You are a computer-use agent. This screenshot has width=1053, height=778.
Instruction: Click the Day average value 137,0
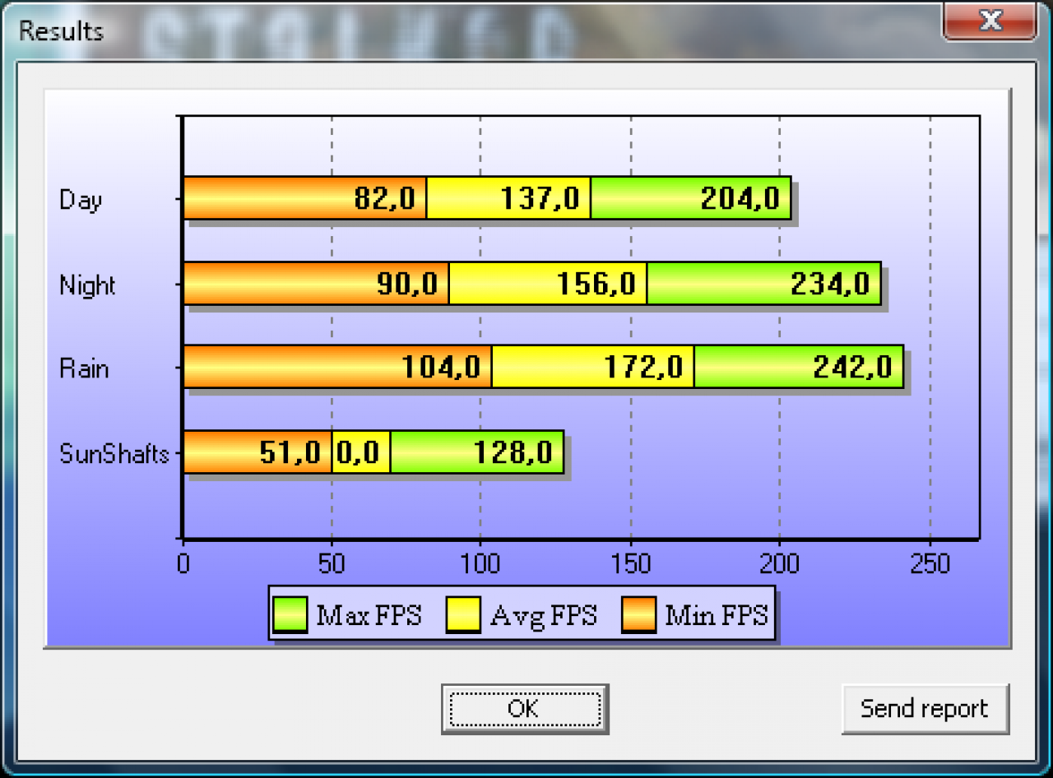coord(540,198)
